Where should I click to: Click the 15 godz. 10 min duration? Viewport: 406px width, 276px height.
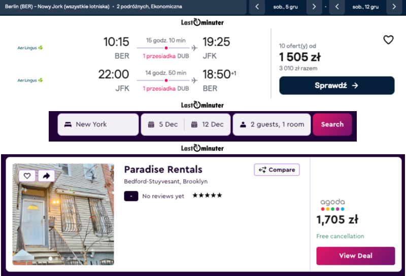click(166, 41)
